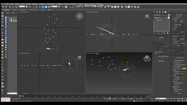Switch to the Freeform ribbon tab
The image size is (187, 105).
[15, 10]
